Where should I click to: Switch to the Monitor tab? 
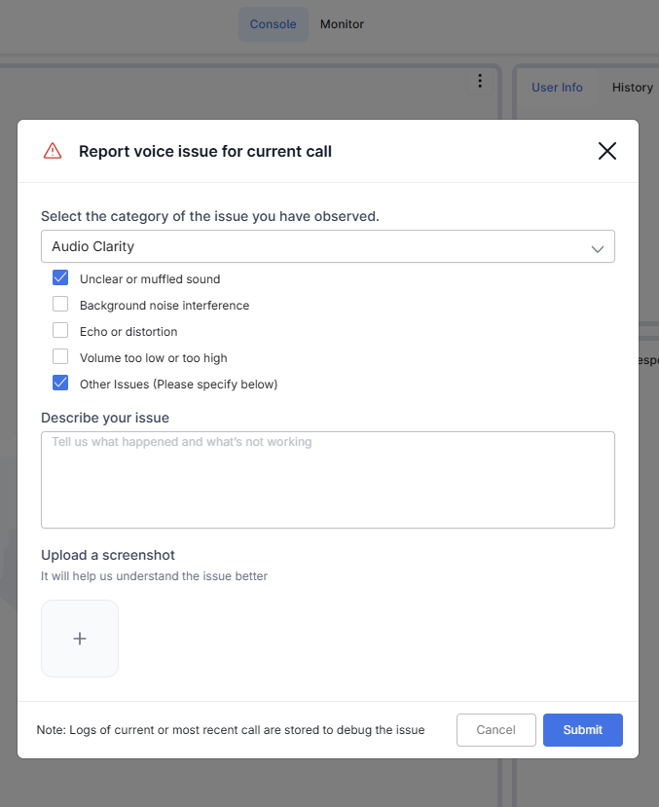(342, 24)
